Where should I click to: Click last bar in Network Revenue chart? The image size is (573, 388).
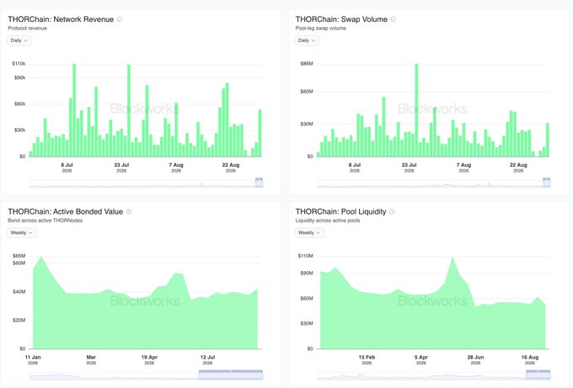click(260, 133)
